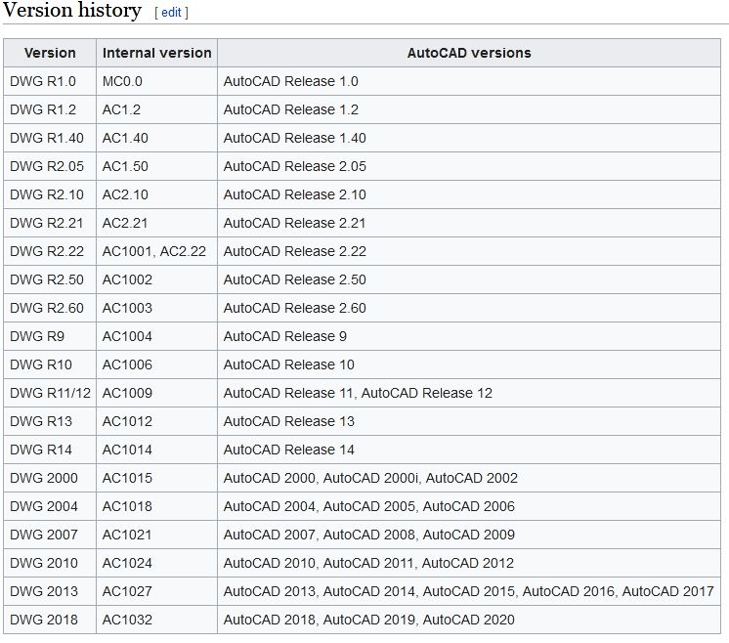Select the DWG 2010 cell

point(50,564)
